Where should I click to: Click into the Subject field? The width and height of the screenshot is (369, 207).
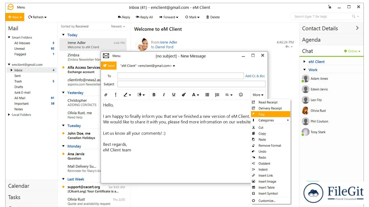coord(191,84)
